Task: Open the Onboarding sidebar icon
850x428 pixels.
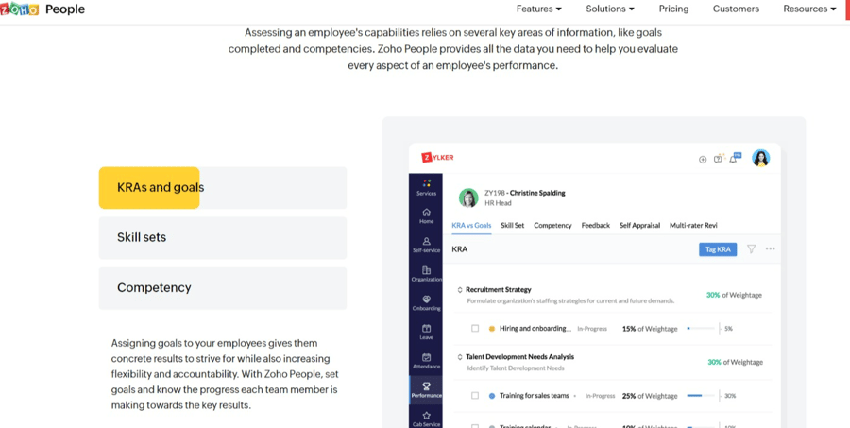Action: coord(426,299)
